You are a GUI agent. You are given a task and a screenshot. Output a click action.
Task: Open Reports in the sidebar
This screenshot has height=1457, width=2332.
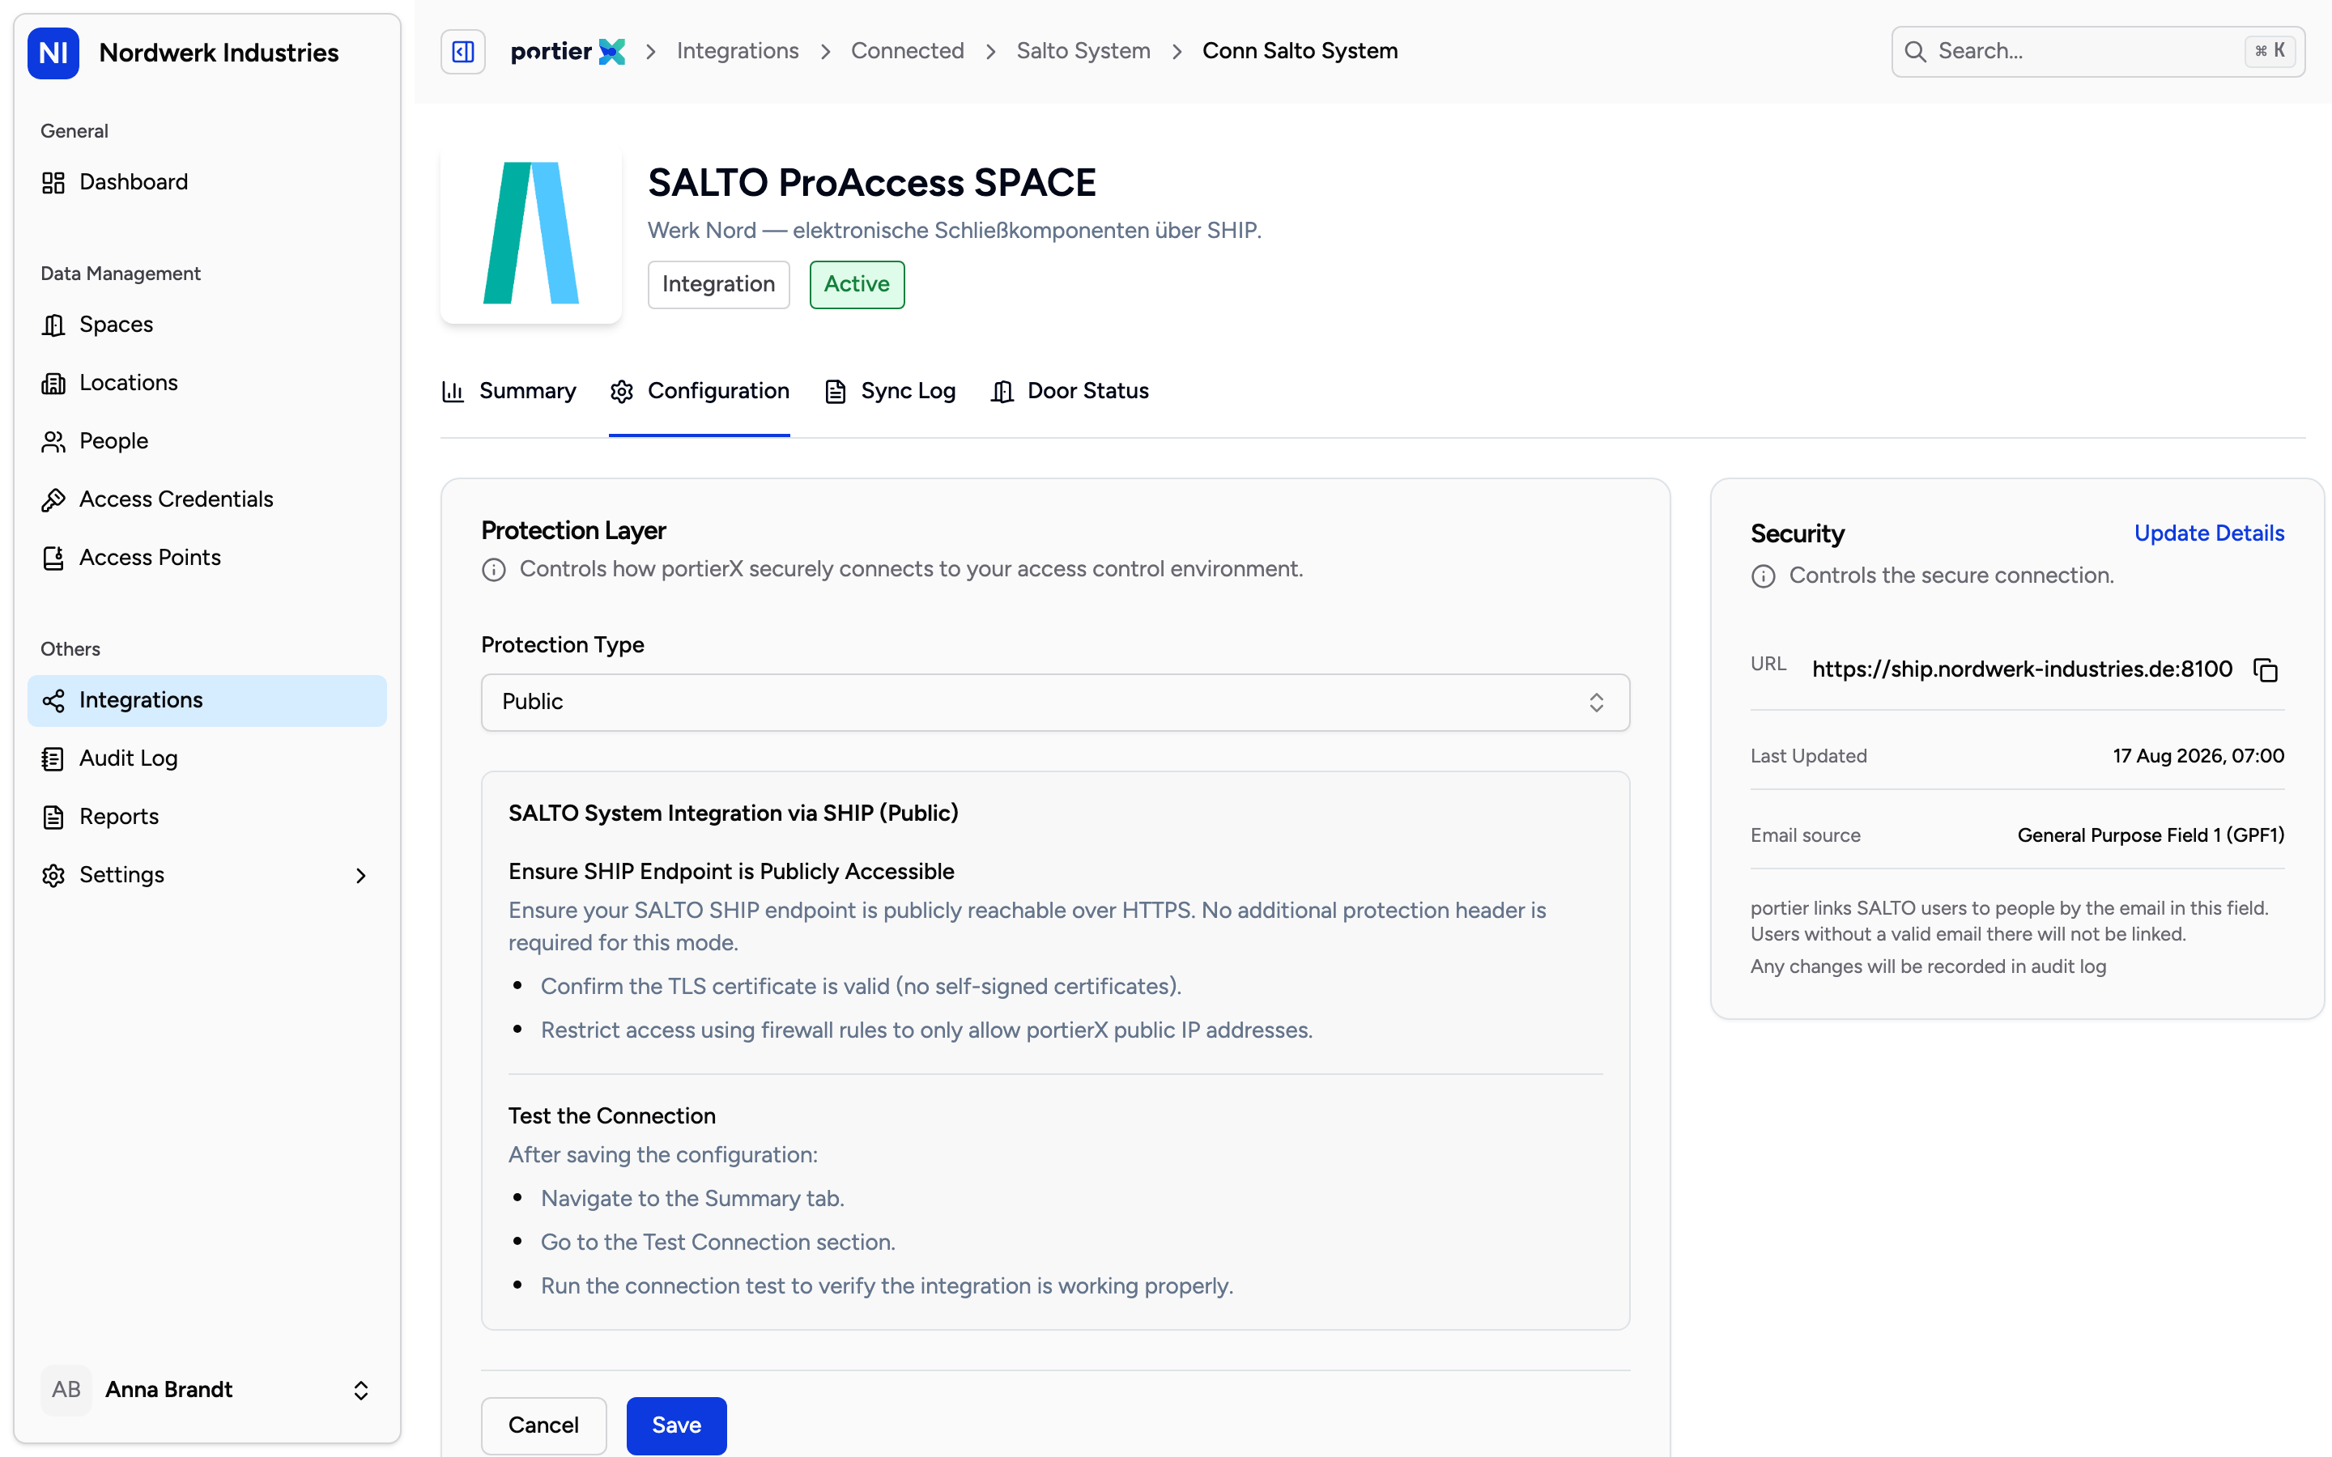point(207,818)
